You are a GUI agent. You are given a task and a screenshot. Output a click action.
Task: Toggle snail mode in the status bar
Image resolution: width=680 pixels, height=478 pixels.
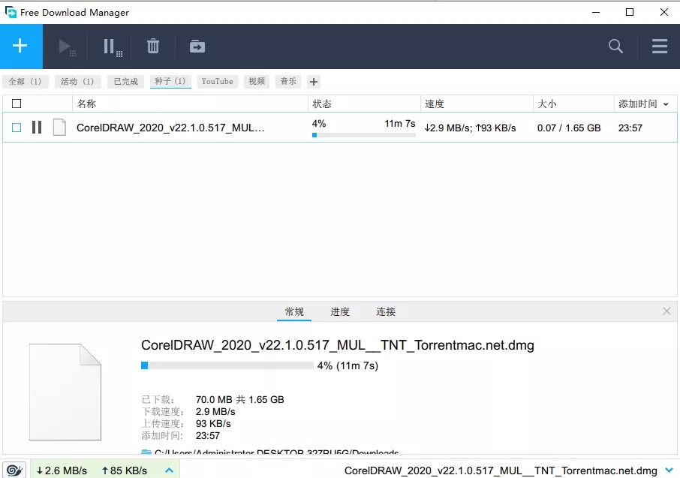pyautogui.click(x=14, y=470)
